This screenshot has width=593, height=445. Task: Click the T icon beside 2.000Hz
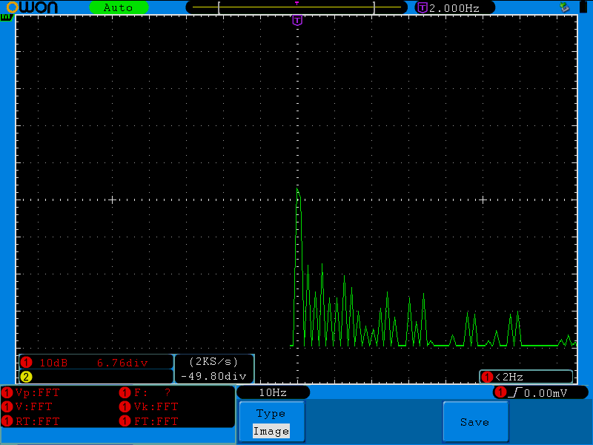(x=422, y=7)
